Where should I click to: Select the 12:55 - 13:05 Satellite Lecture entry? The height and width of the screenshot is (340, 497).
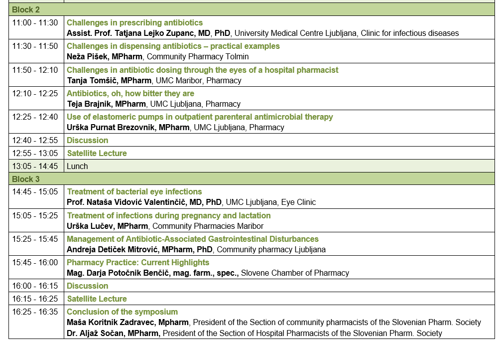(x=97, y=154)
